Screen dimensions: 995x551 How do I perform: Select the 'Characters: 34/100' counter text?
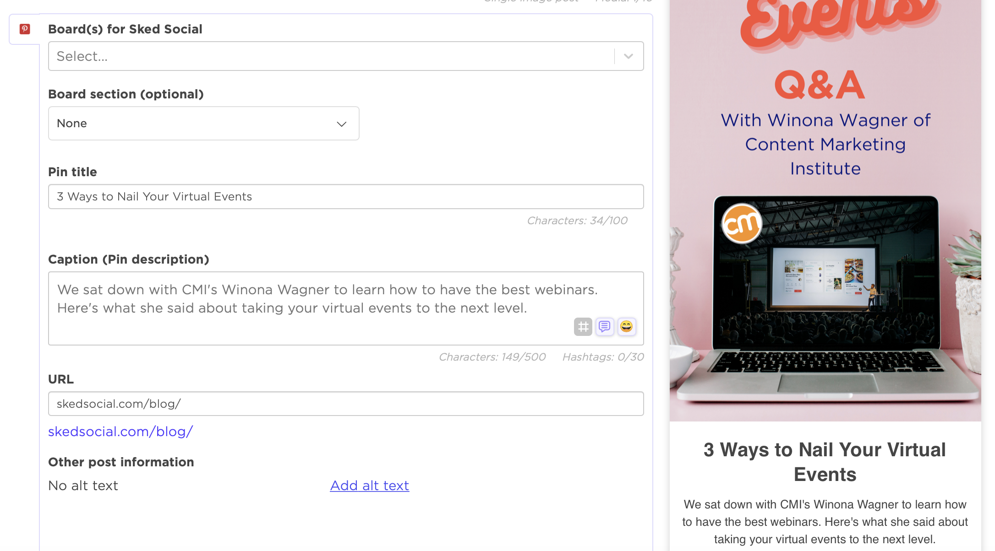[577, 221]
